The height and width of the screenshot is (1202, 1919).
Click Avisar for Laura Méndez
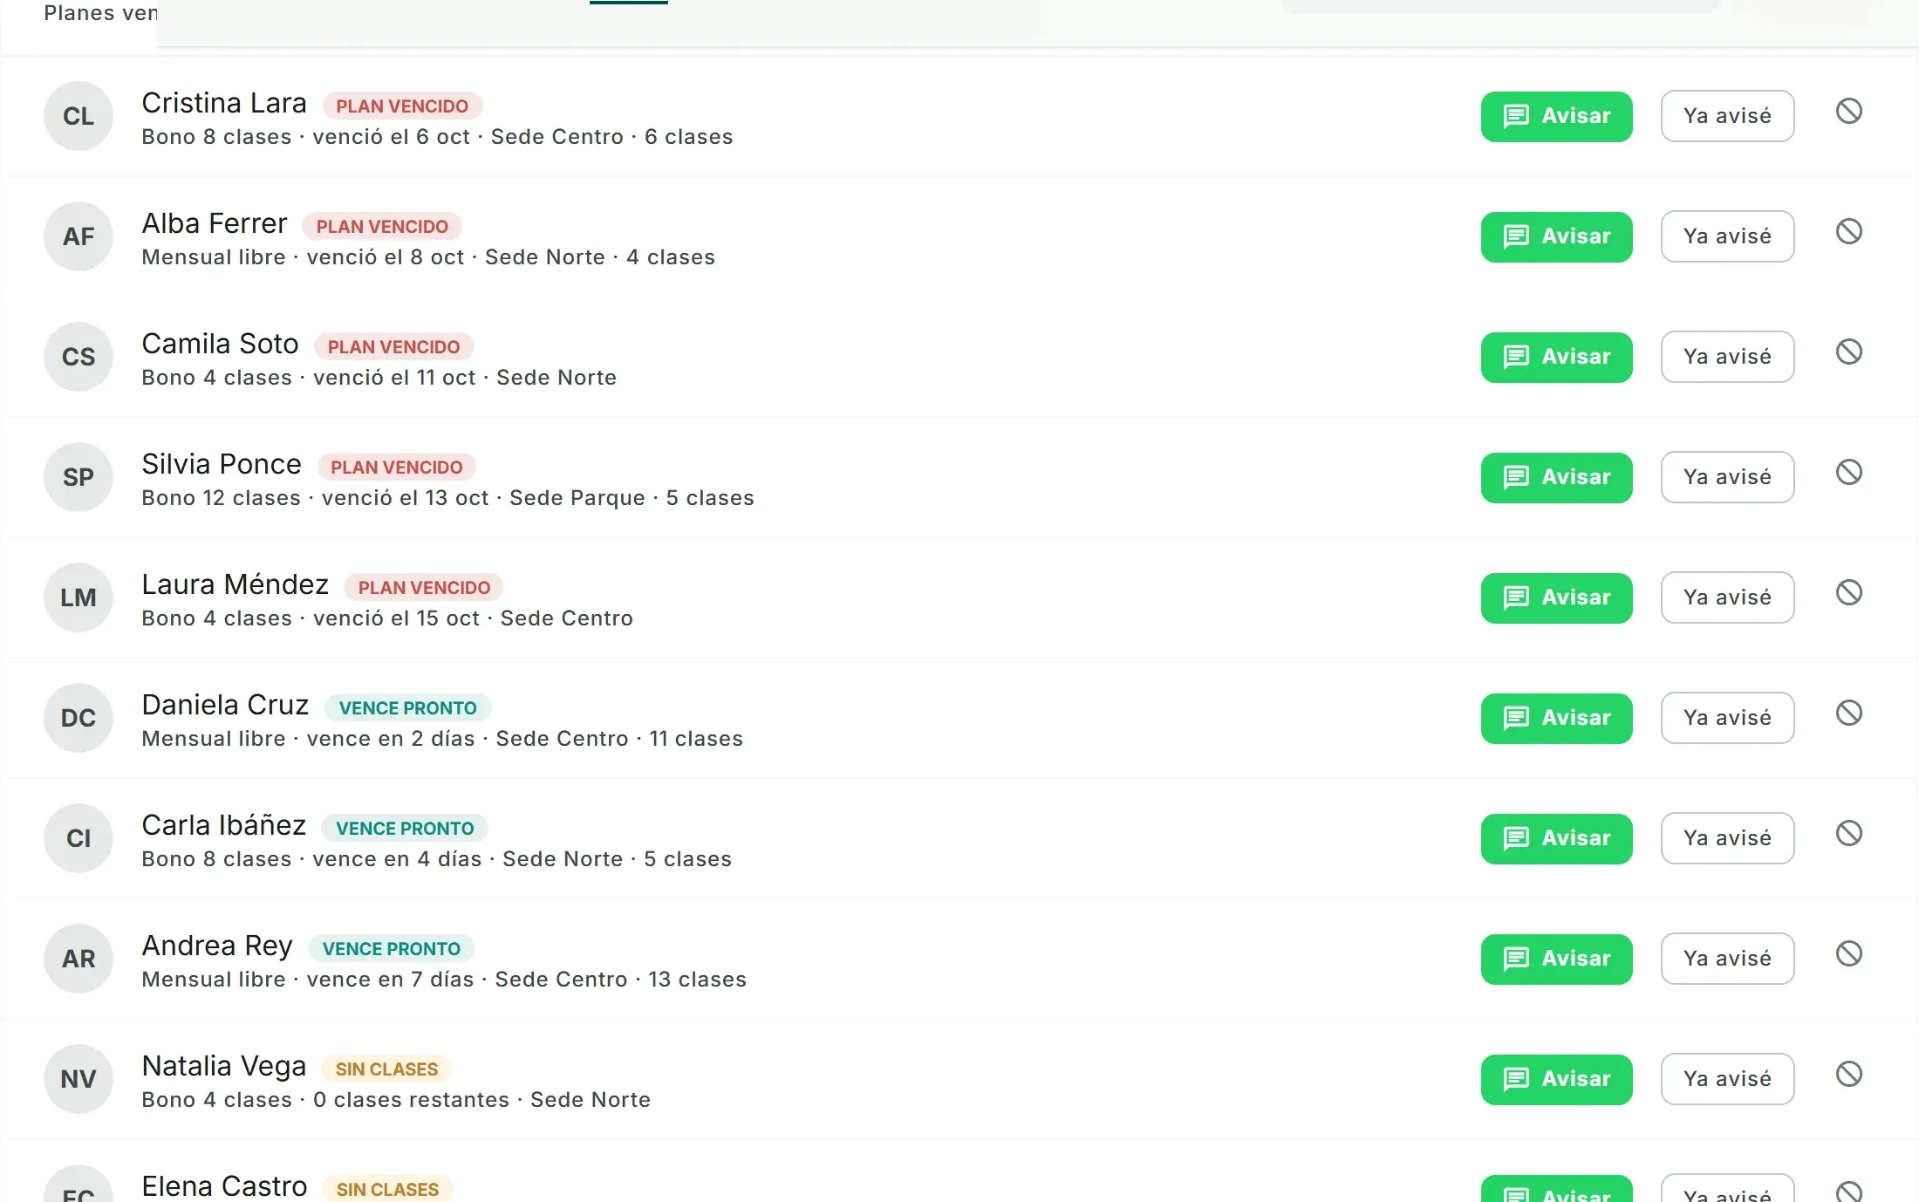pyautogui.click(x=1556, y=598)
